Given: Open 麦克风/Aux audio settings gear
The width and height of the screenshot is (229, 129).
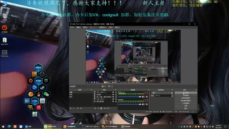Looking at the screenshot, I should coord(147,97).
